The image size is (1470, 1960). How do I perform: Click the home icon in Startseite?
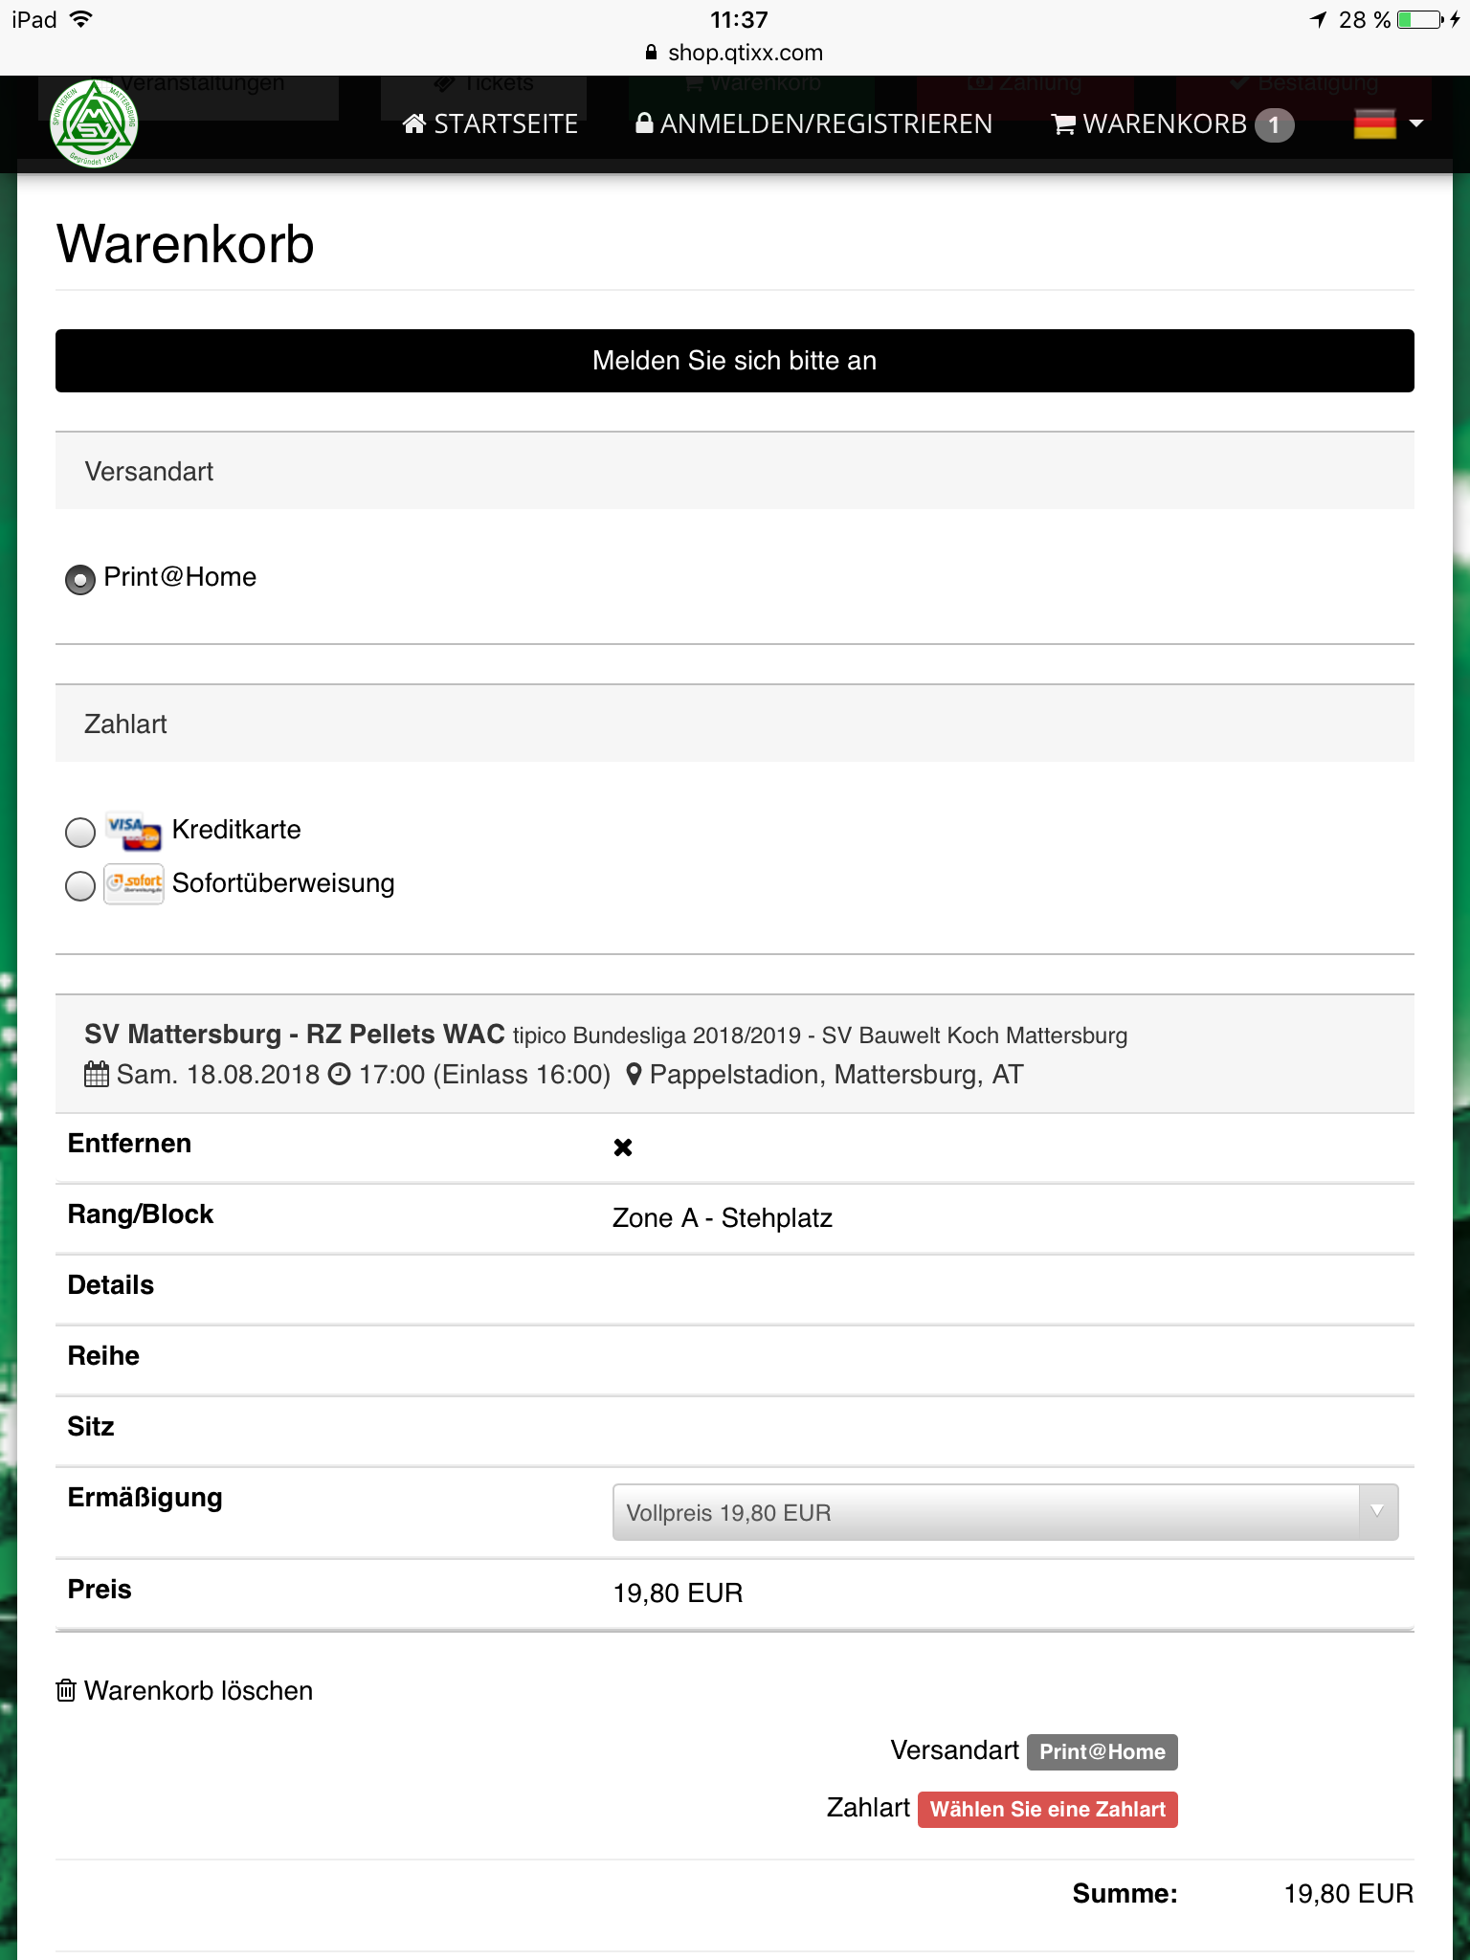click(414, 123)
